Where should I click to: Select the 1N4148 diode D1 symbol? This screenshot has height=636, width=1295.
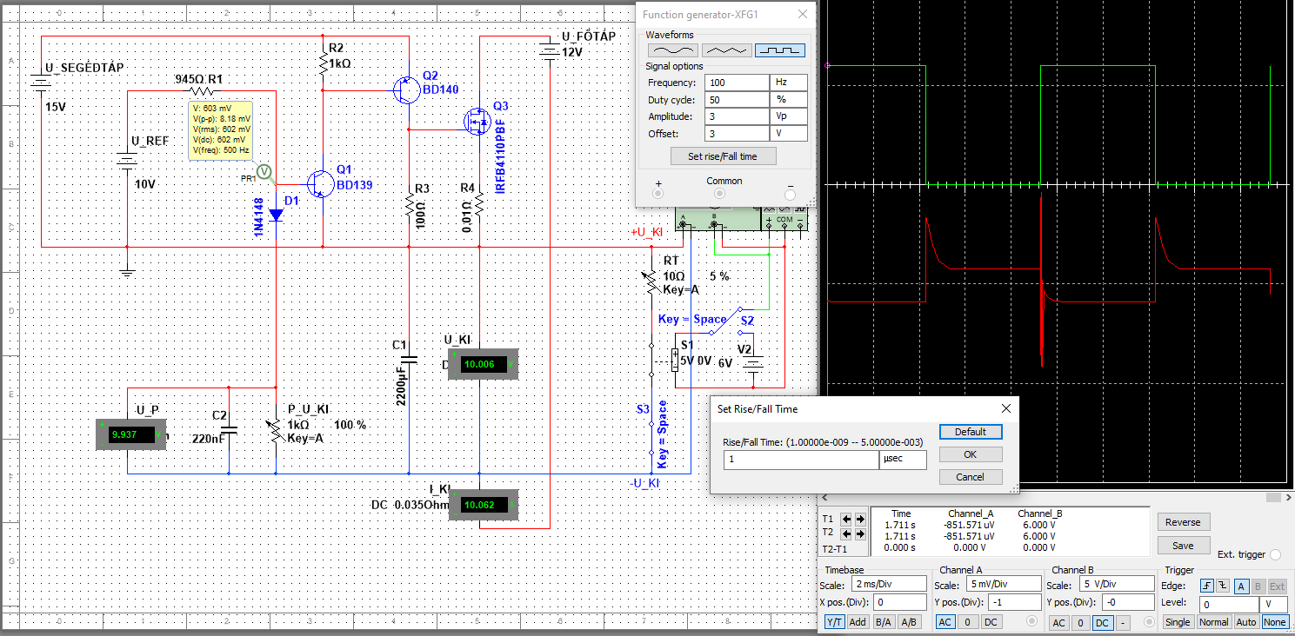click(276, 215)
